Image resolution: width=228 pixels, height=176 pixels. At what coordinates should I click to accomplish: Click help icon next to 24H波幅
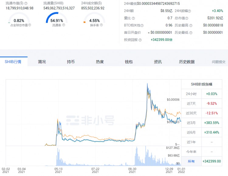coord(189,11)
